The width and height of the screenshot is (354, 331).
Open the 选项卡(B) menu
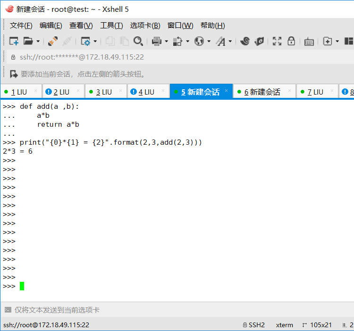point(145,26)
